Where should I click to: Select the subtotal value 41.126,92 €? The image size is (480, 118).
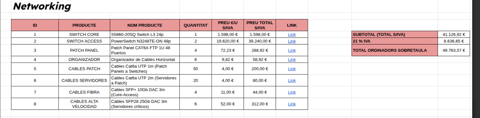(x=453, y=35)
